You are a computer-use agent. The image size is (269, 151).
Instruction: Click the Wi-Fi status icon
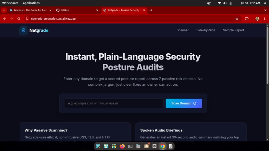tap(219, 3)
